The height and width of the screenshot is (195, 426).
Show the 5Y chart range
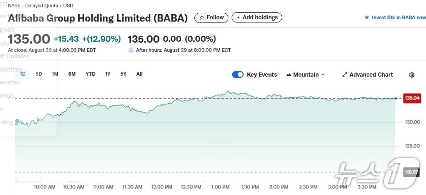click(x=123, y=74)
